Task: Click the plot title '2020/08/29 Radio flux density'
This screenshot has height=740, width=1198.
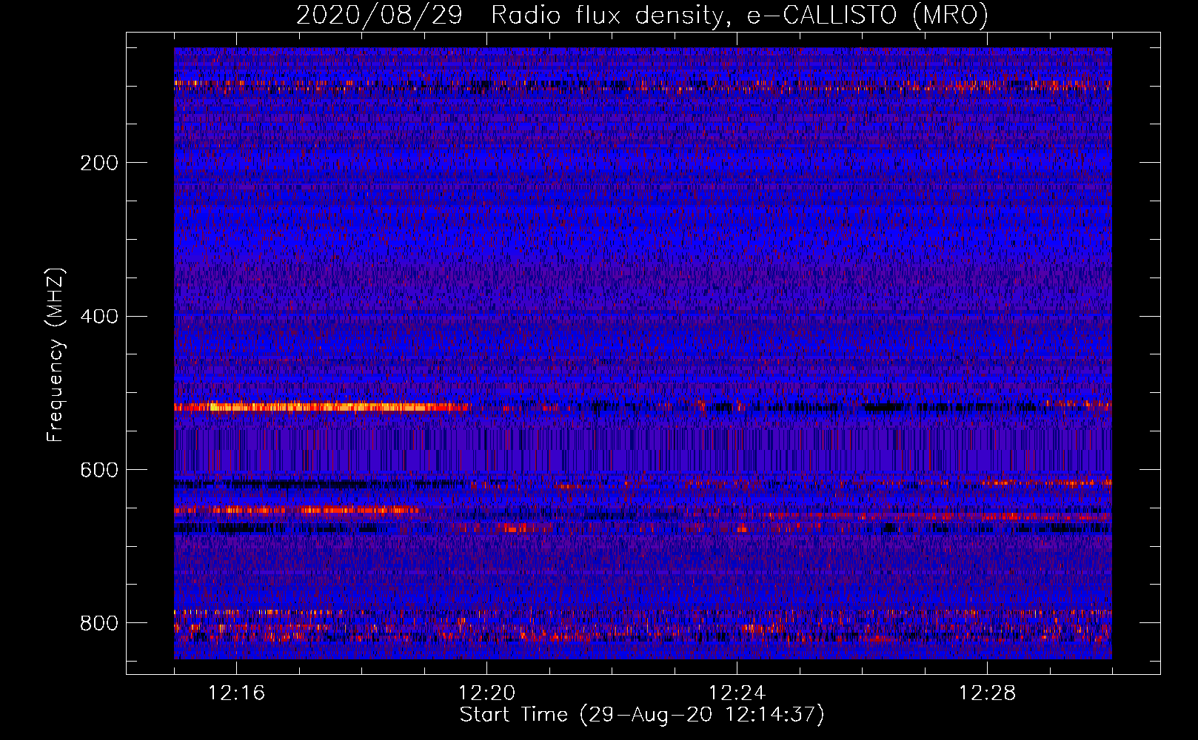Action: click(642, 15)
